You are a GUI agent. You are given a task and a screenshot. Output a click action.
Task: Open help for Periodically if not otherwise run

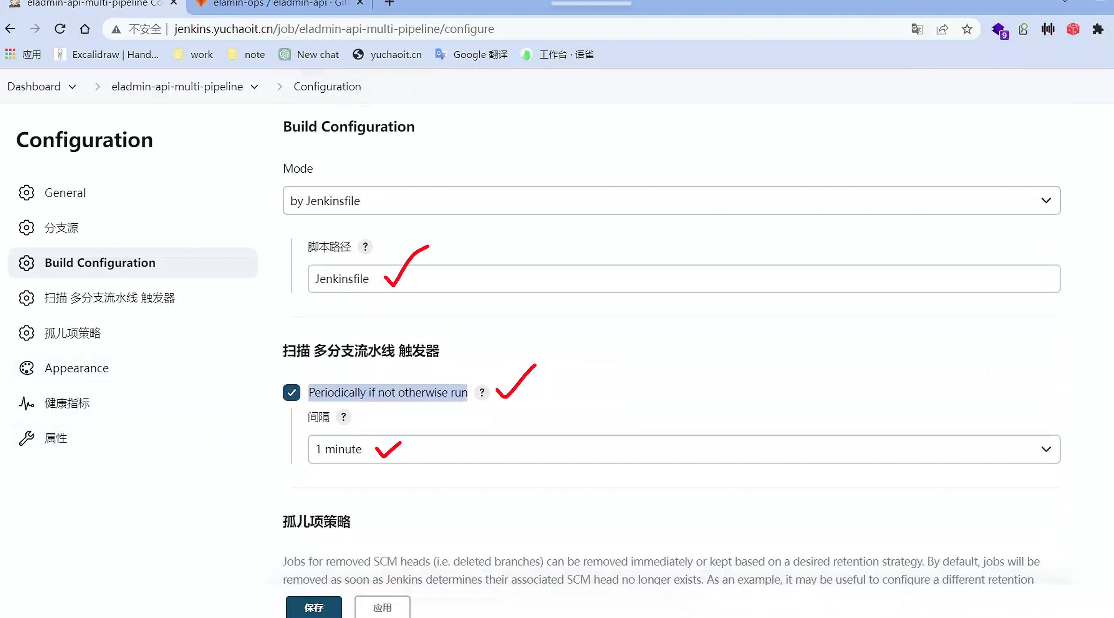click(x=482, y=393)
